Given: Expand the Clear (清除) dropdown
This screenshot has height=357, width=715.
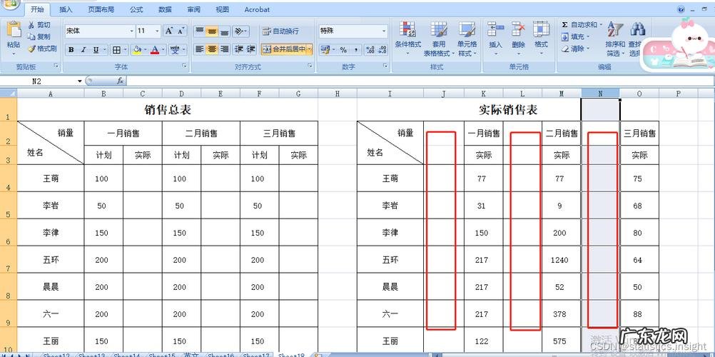Looking at the screenshot, I should click(588, 49).
